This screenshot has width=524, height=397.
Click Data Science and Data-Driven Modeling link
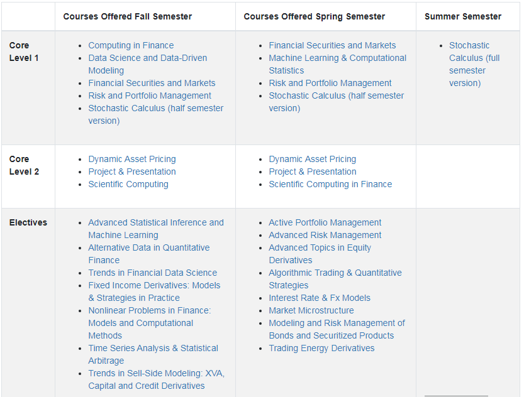[x=147, y=58]
